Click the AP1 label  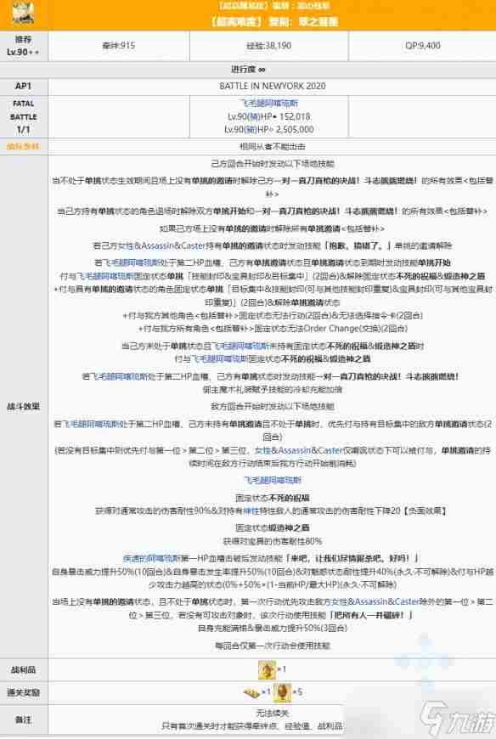pyautogui.click(x=23, y=87)
